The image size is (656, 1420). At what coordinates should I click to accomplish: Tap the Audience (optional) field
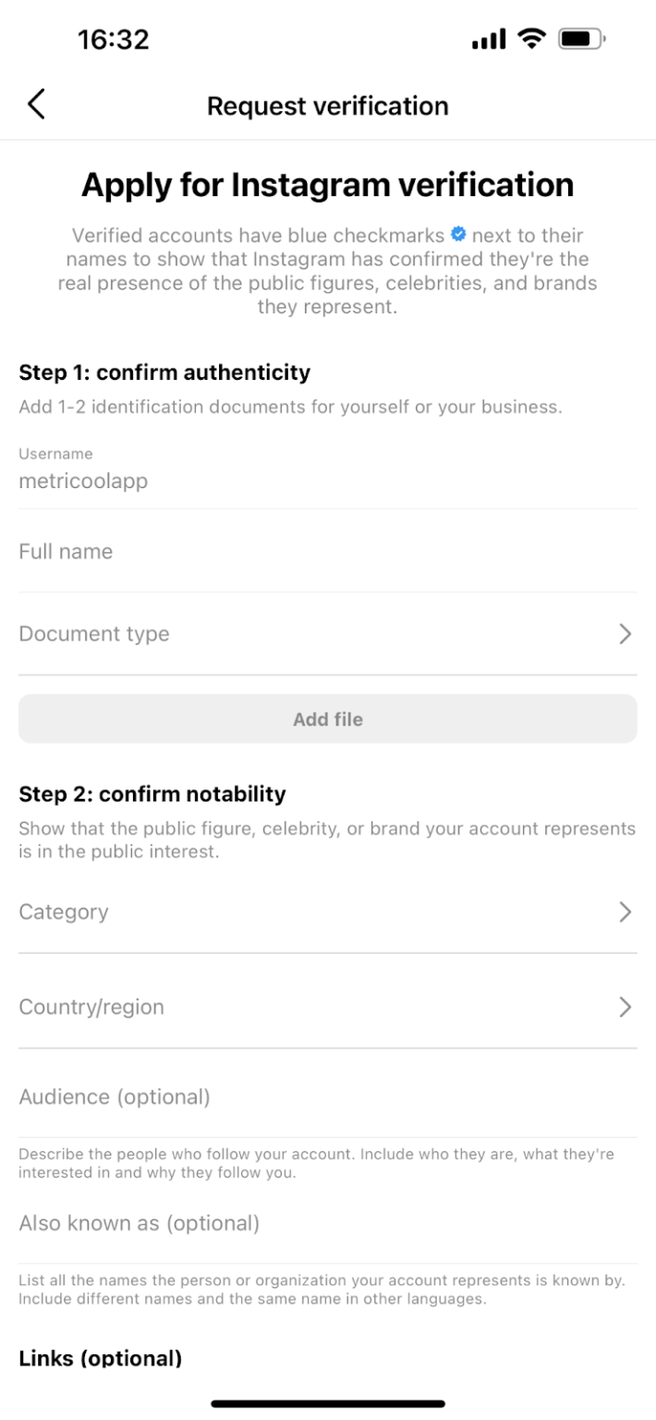pos(327,1097)
